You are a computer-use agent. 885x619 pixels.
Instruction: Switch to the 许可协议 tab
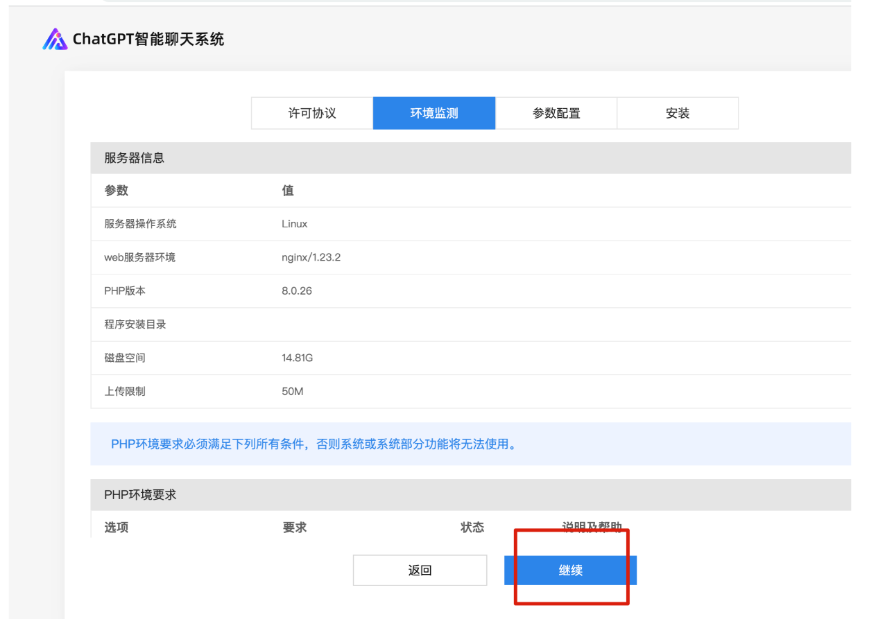click(312, 113)
